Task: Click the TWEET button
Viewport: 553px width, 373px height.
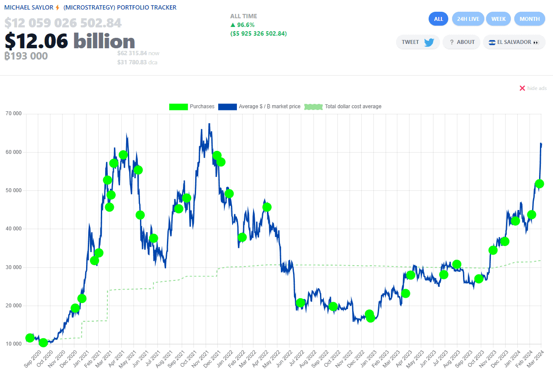Action: coord(418,42)
